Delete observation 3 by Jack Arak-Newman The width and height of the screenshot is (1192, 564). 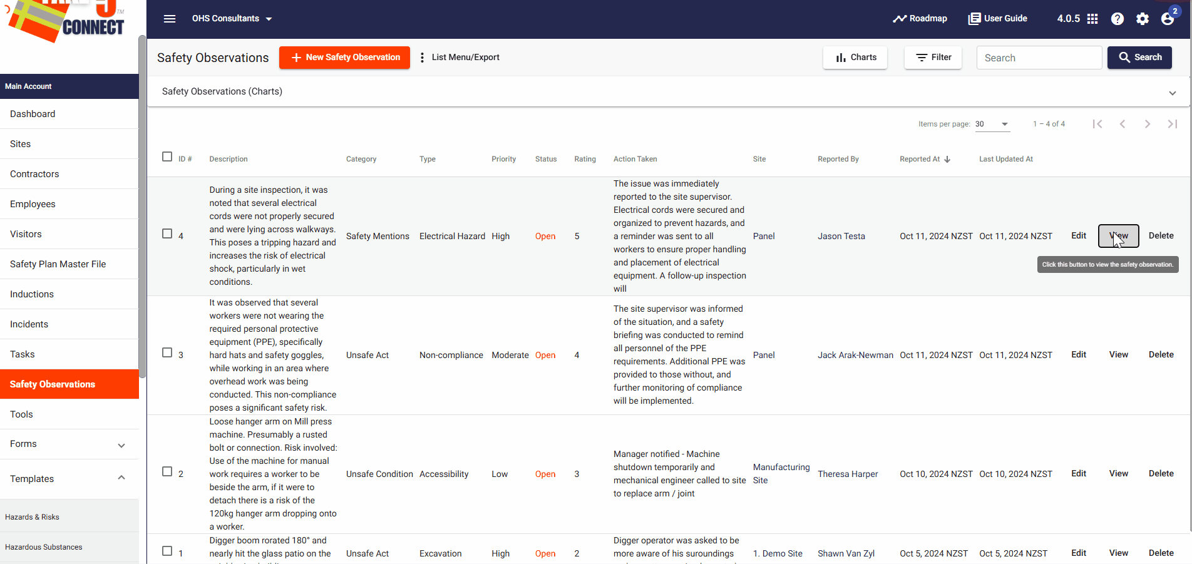pyautogui.click(x=1161, y=355)
